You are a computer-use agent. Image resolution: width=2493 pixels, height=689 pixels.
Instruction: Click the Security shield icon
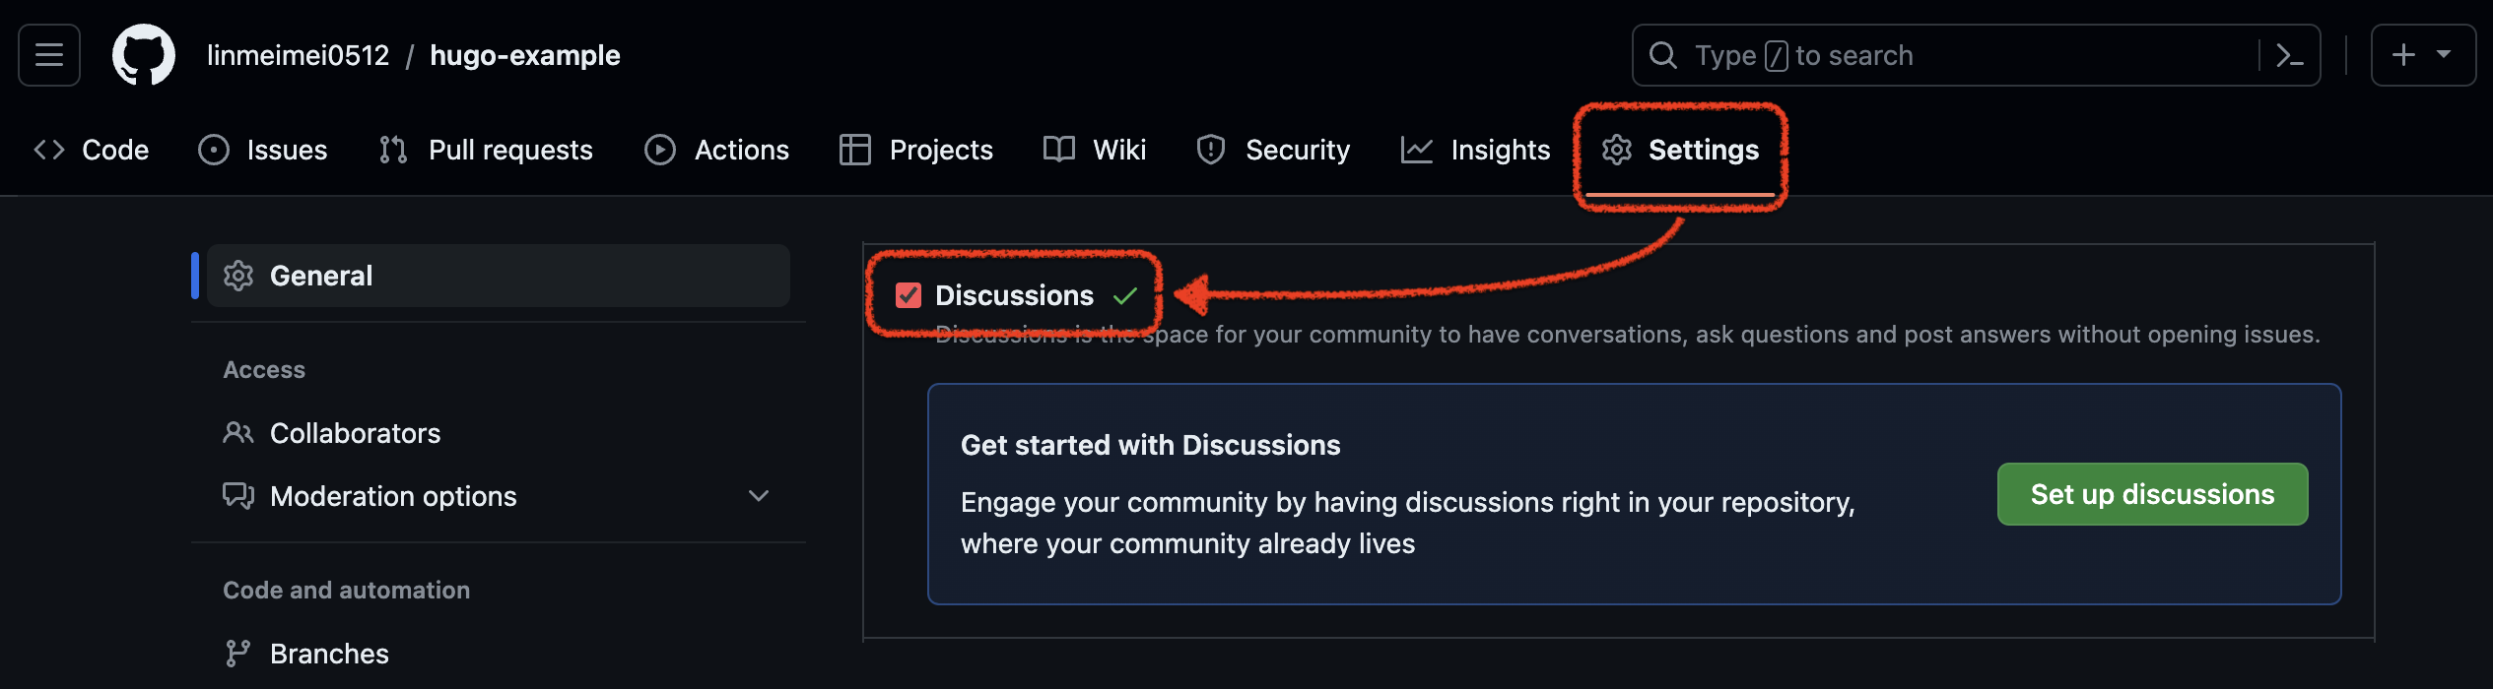1210,150
